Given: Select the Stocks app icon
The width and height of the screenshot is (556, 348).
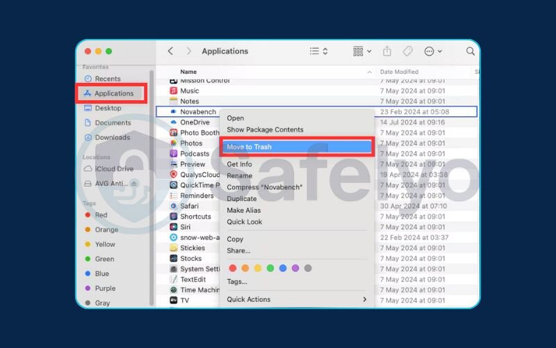Looking at the screenshot, I should 173,258.
